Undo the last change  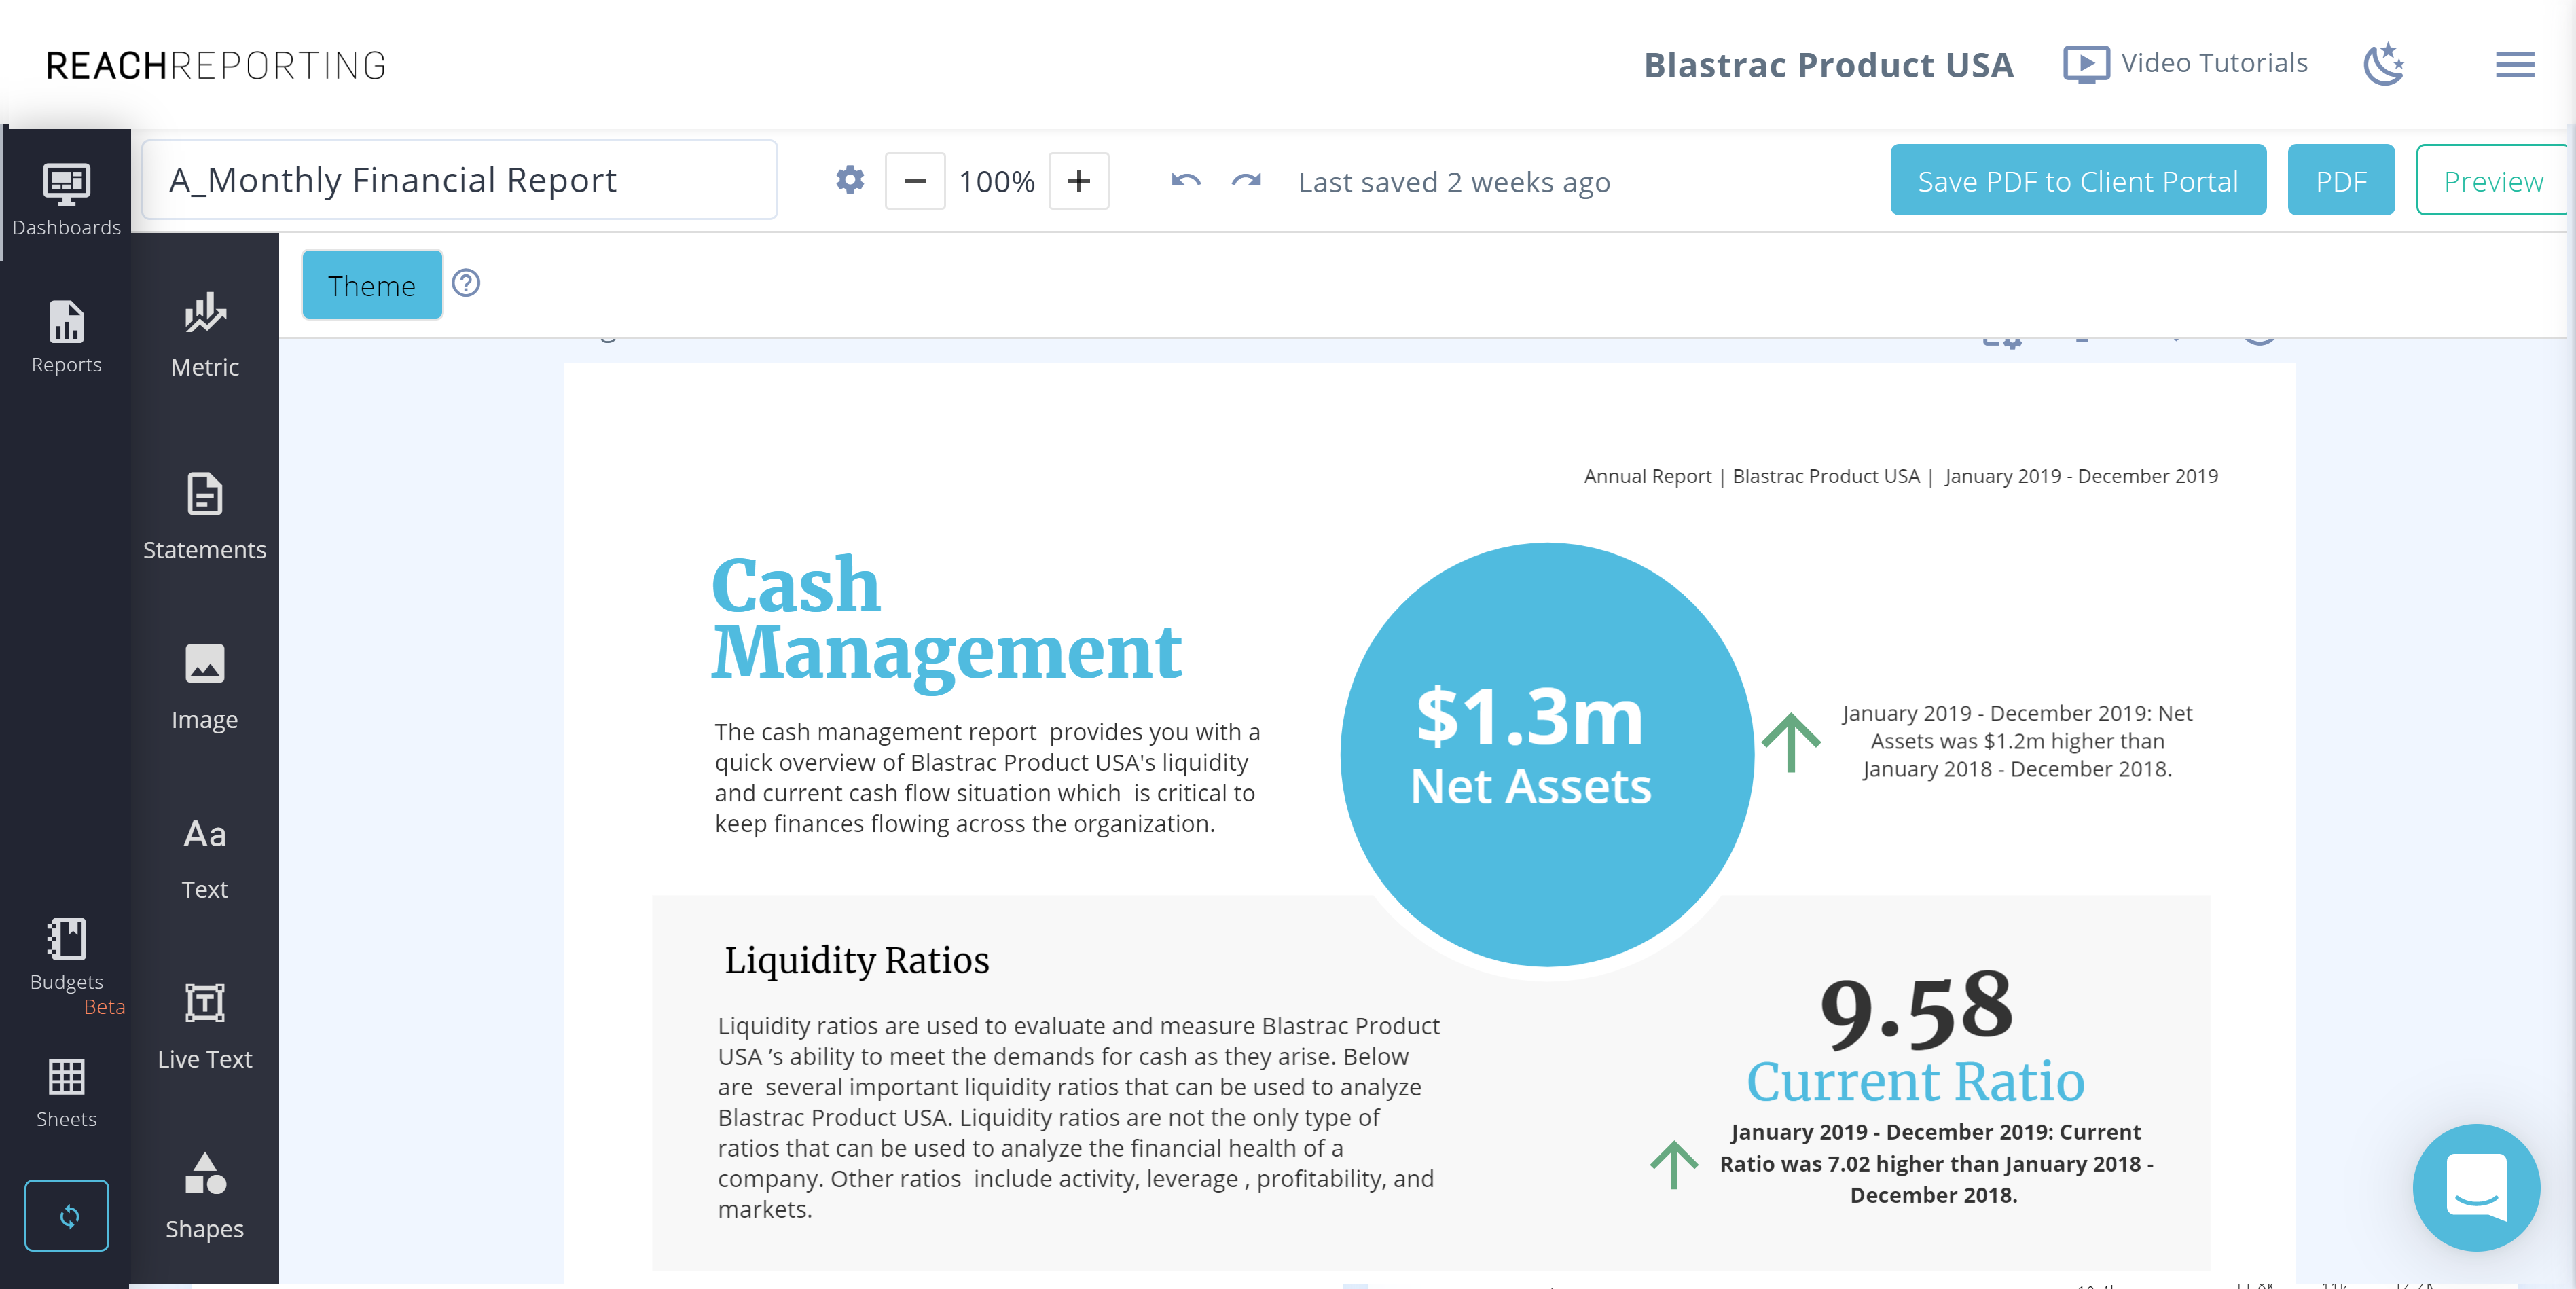(1185, 181)
